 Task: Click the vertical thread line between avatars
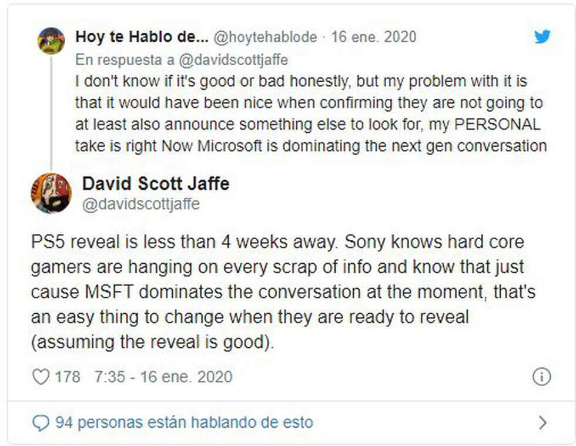[x=51, y=112]
